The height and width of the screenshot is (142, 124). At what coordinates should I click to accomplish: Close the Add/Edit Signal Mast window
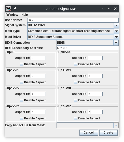115,9
